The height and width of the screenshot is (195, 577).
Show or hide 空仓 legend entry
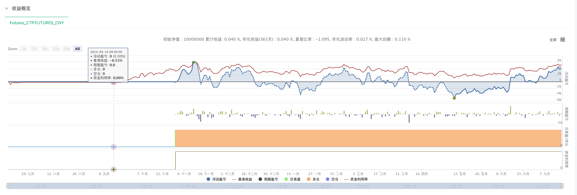[x=332, y=179]
